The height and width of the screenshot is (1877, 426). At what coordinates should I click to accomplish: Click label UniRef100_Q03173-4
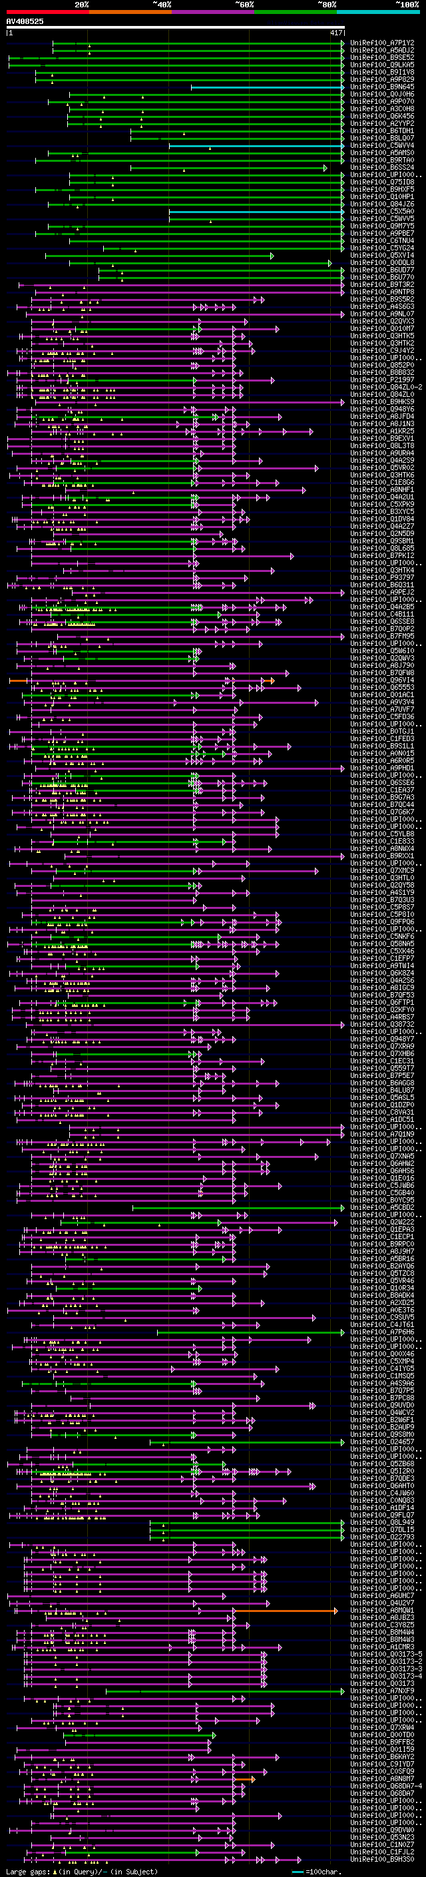point(386,1676)
